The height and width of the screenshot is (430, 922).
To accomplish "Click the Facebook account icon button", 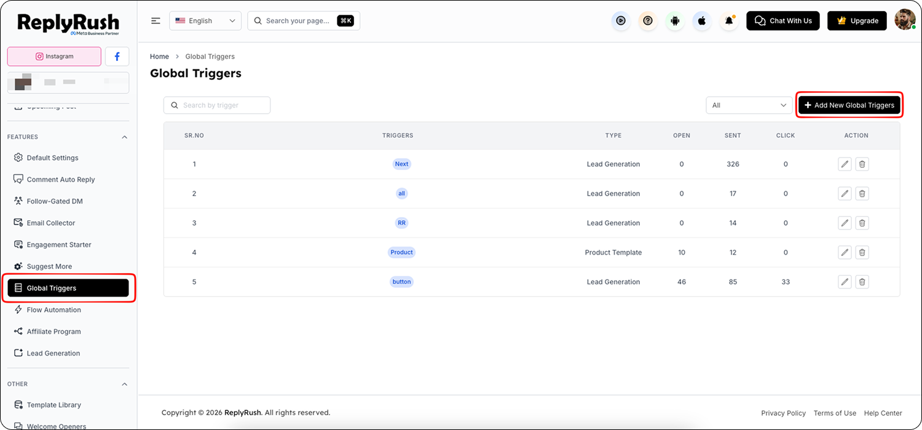I will coord(117,57).
